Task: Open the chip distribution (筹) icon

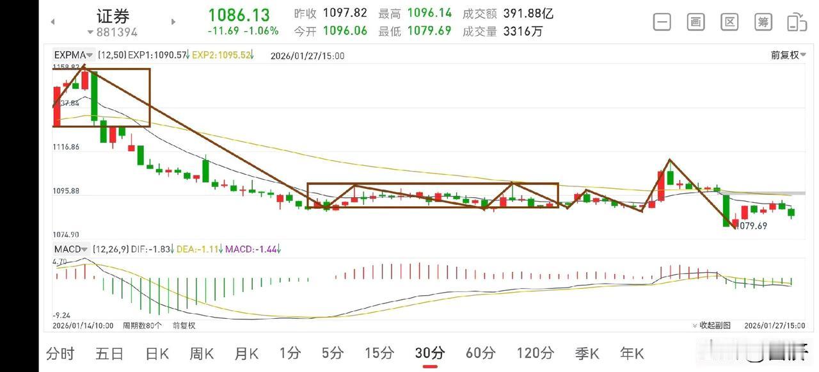Action: 763,21
